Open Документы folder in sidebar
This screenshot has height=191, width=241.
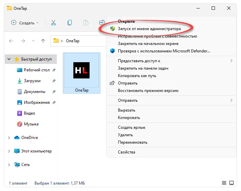(34, 92)
